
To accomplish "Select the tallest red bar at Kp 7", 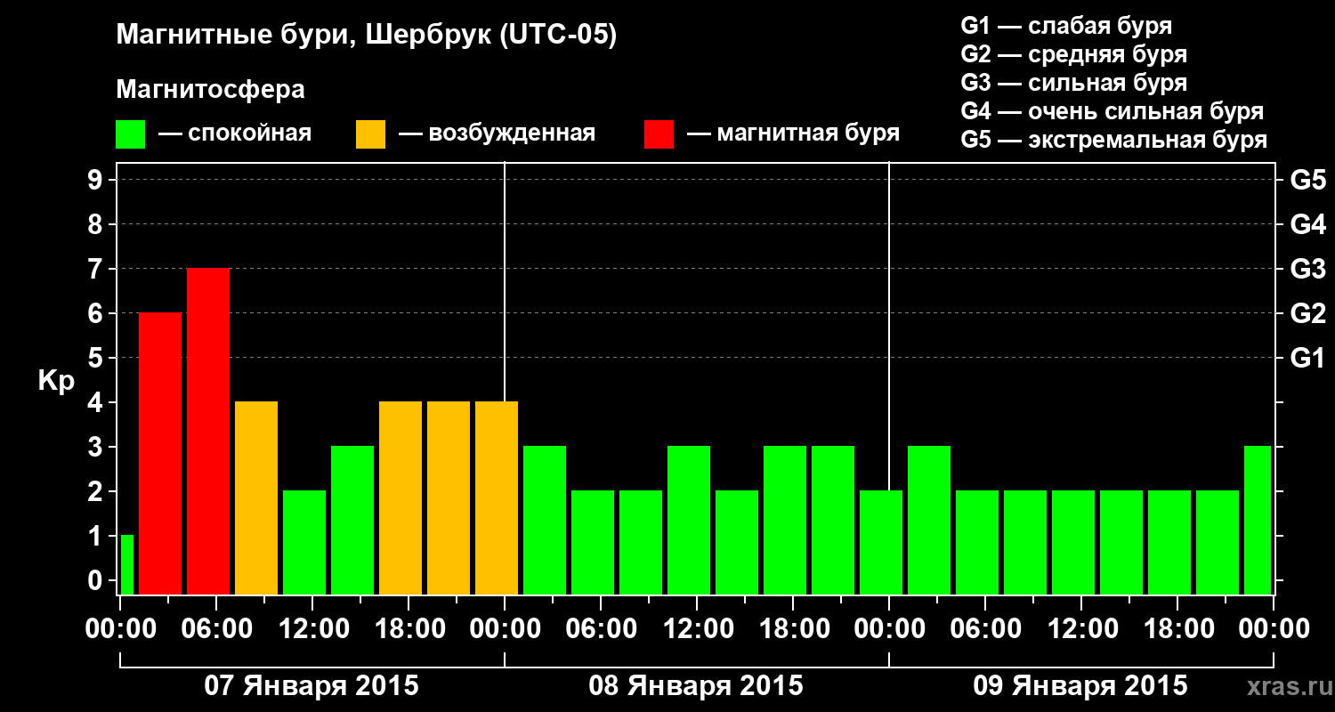I will tap(208, 432).
